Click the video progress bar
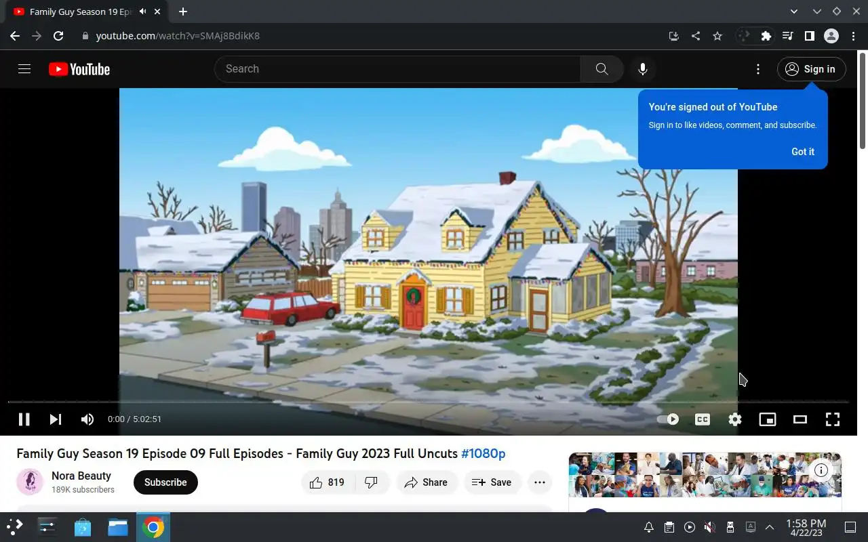 429,402
